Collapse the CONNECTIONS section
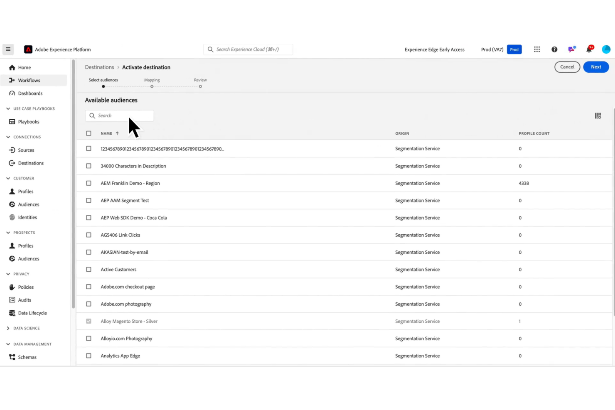This screenshot has height=410, width=615. point(7,137)
